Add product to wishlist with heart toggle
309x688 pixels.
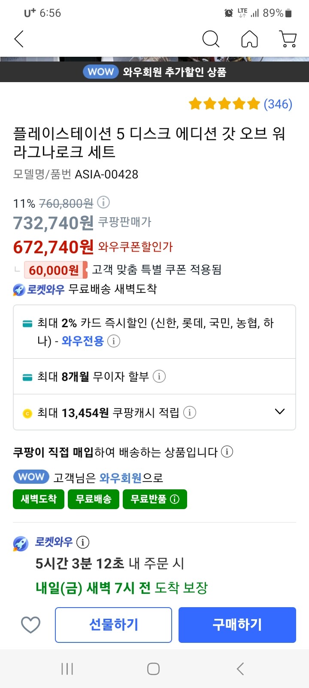30,625
